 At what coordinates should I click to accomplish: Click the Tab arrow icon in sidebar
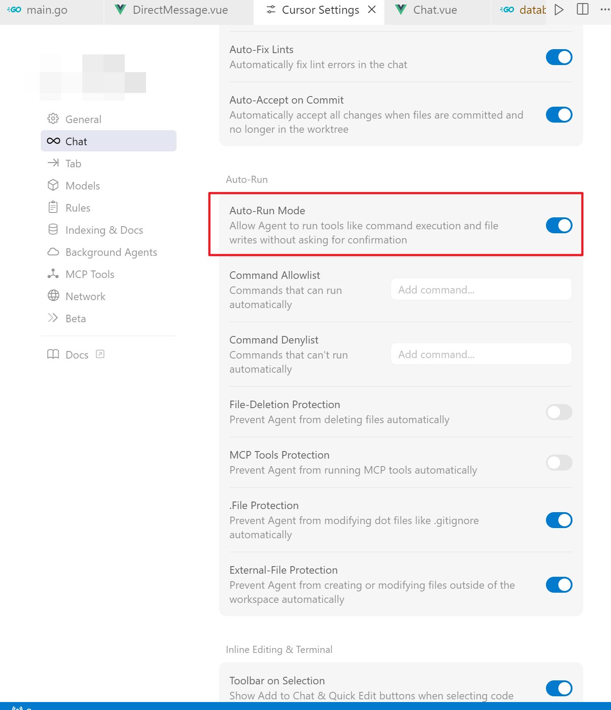53,163
